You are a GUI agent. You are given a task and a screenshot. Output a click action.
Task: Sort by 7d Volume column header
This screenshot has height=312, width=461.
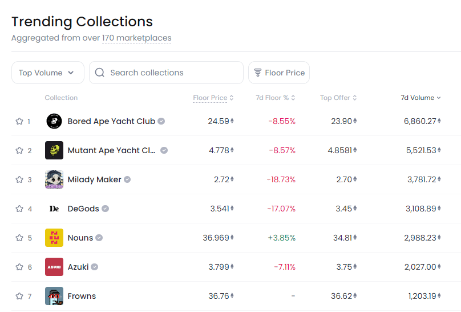pos(420,98)
